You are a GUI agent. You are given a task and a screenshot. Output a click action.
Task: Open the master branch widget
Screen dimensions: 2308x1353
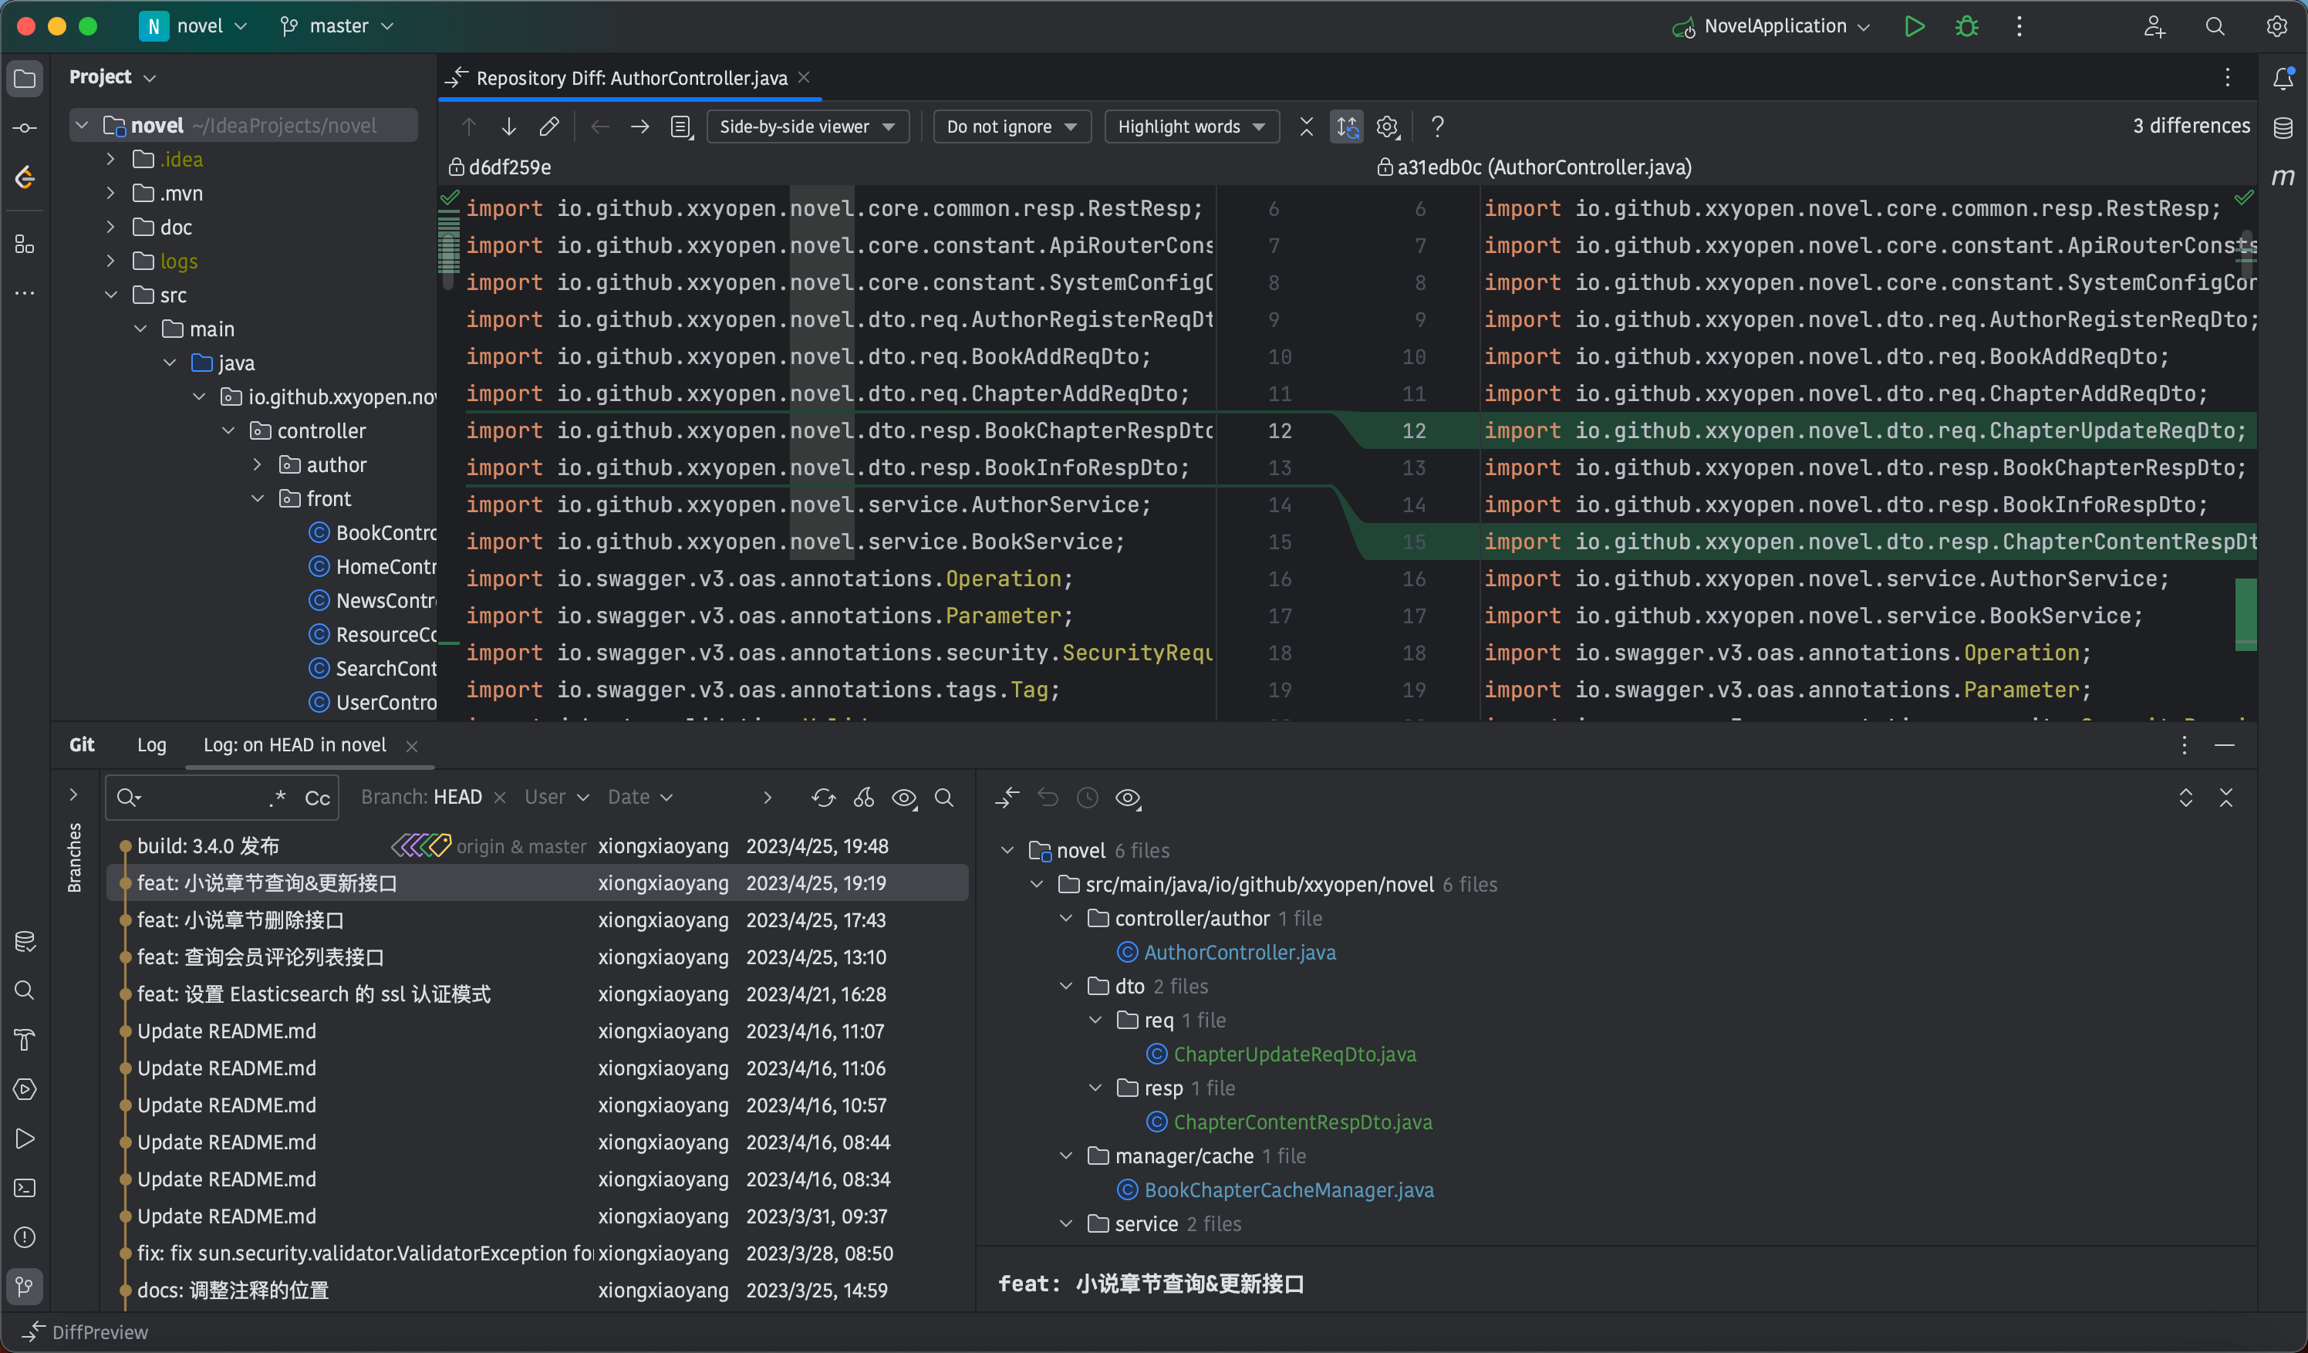pos(337,26)
